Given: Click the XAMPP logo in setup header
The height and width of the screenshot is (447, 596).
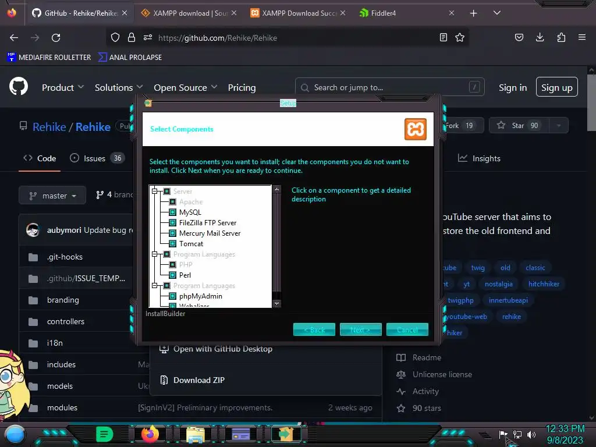Looking at the screenshot, I should (416, 129).
